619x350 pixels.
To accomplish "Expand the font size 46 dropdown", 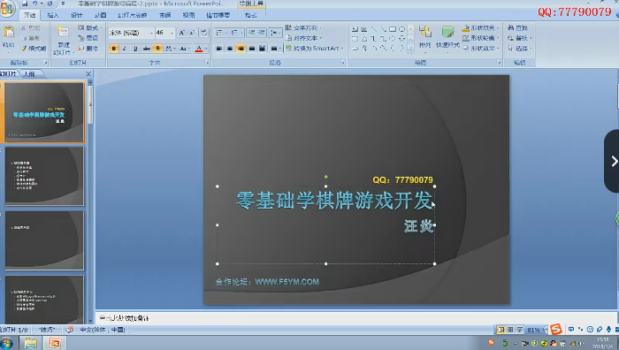I will tap(172, 33).
